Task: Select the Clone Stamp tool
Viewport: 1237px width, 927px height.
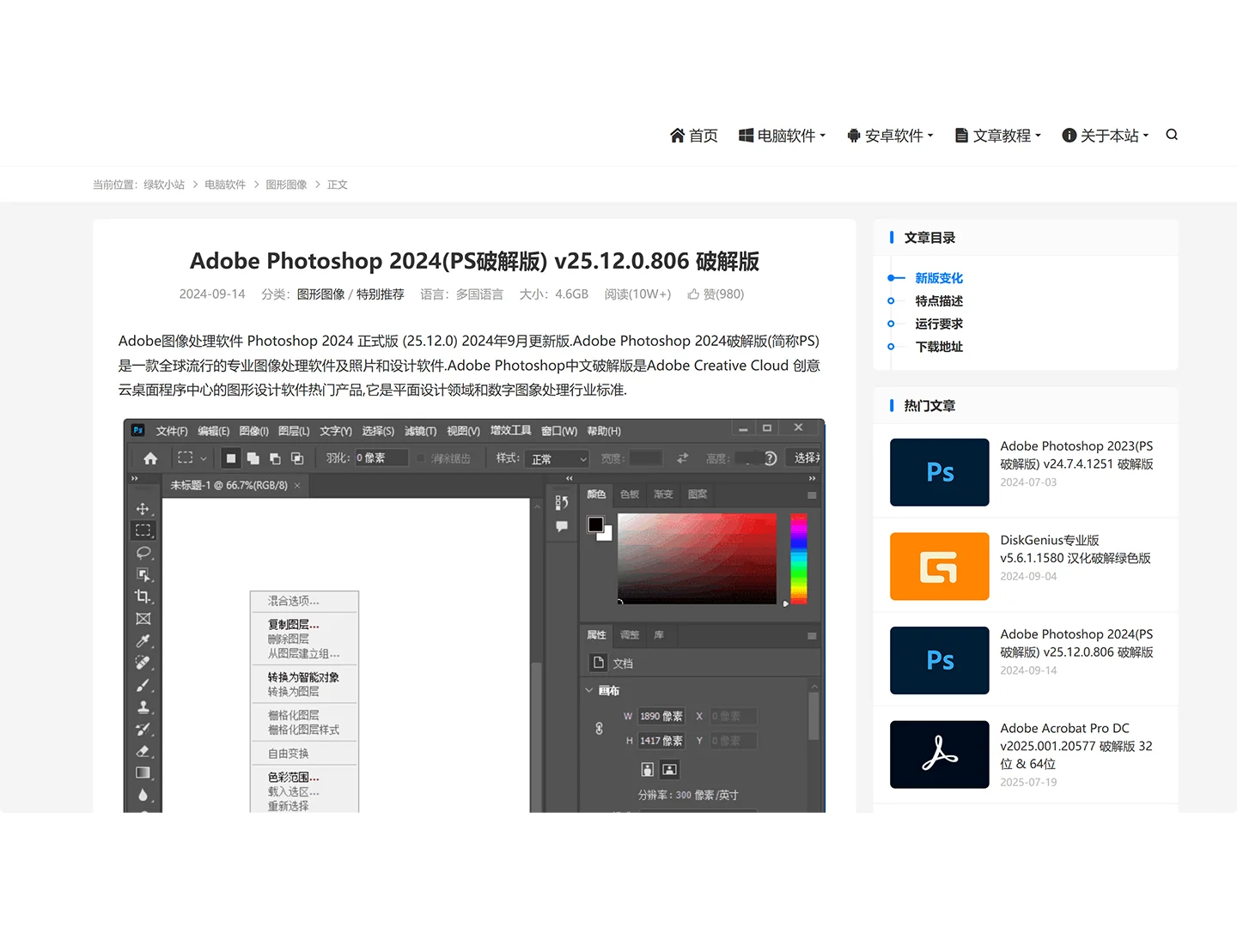Action: (143, 707)
